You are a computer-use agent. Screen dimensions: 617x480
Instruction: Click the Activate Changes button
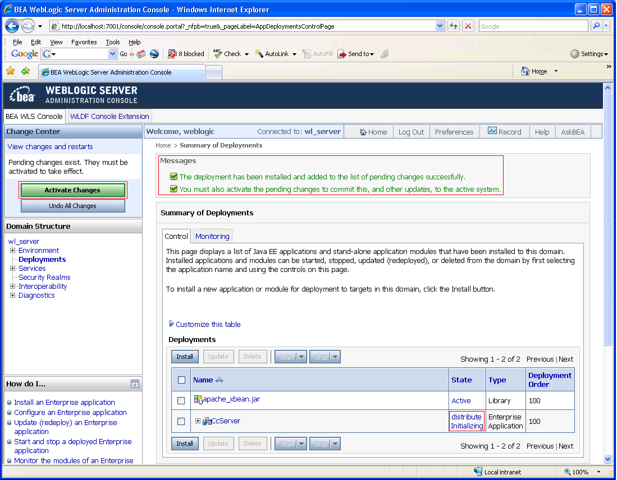pos(73,190)
